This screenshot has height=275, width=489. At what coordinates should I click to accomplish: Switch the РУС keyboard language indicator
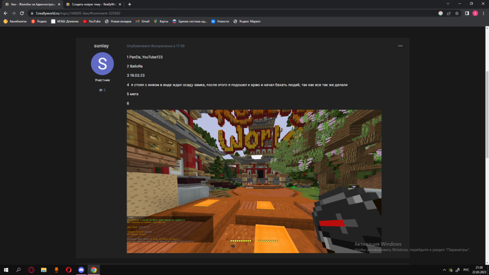pos(466,270)
